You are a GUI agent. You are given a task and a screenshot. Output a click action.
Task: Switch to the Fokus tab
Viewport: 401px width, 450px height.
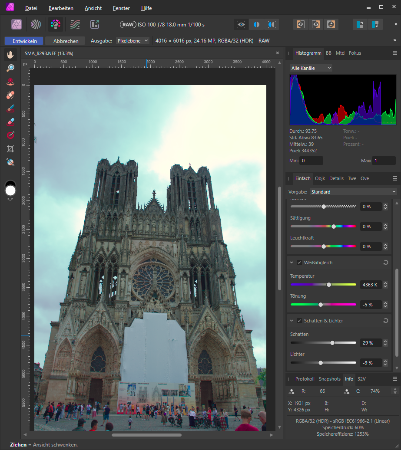coord(355,53)
